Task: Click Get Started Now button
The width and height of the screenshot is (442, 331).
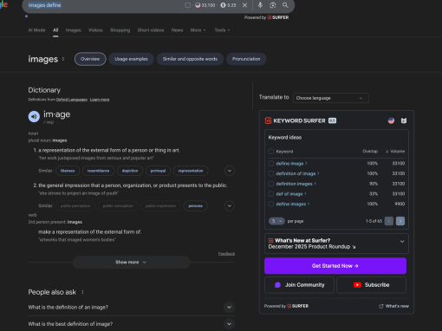Action: coord(335,266)
